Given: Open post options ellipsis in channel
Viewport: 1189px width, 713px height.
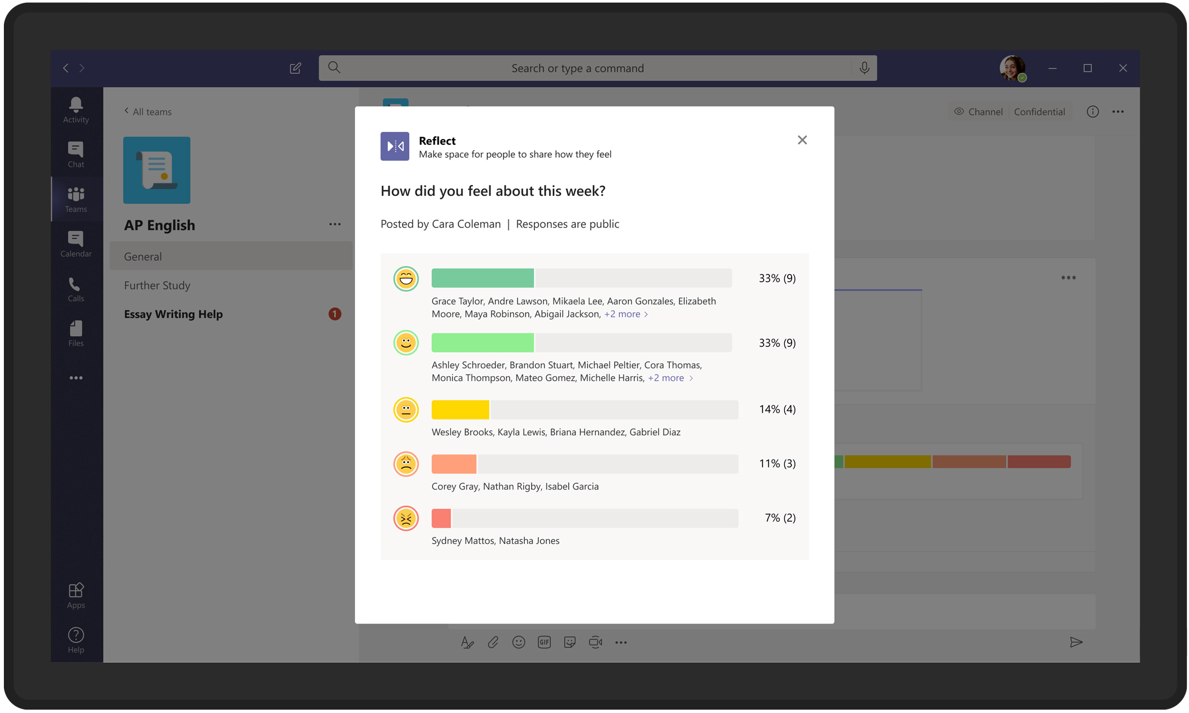Looking at the screenshot, I should click(x=1068, y=278).
